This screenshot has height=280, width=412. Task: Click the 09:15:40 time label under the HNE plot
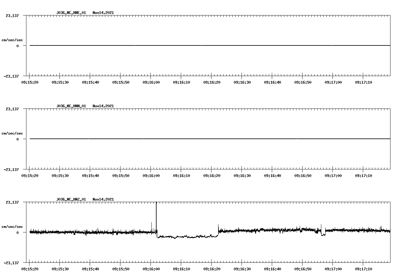click(x=90, y=82)
